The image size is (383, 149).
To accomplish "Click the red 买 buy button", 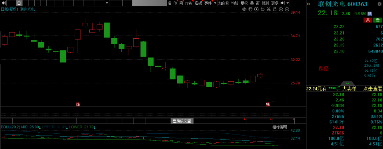I will pos(368,20).
